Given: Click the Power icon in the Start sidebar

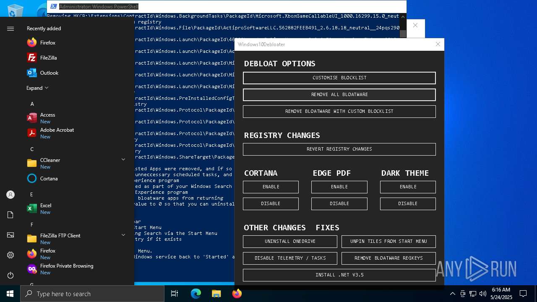Looking at the screenshot, I should coord(10,275).
